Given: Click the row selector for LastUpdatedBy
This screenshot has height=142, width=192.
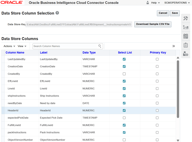Looking at the screenshot, I should 3,59.
